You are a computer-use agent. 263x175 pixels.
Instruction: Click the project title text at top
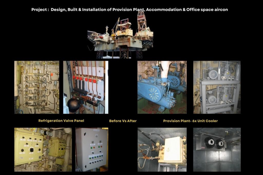[129, 9]
